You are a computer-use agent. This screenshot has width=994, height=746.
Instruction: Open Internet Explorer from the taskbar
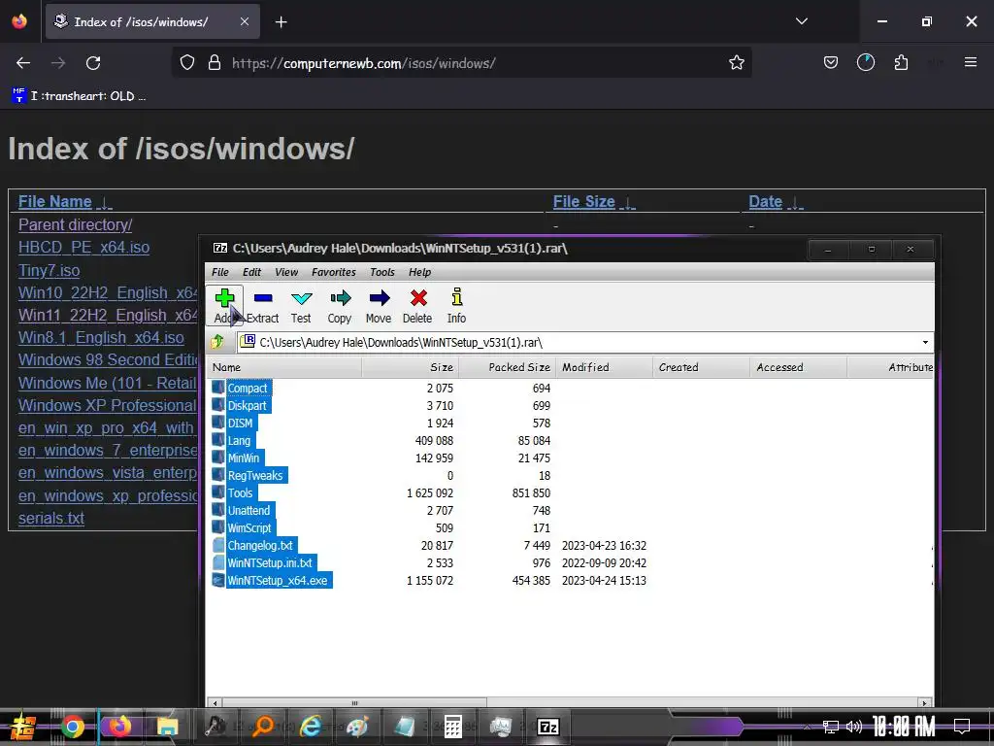click(311, 727)
